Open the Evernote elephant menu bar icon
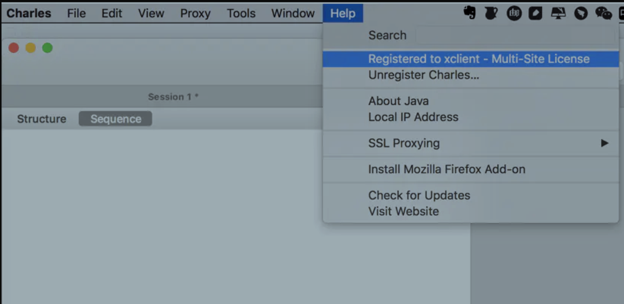 pyautogui.click(x=469, y=13)
